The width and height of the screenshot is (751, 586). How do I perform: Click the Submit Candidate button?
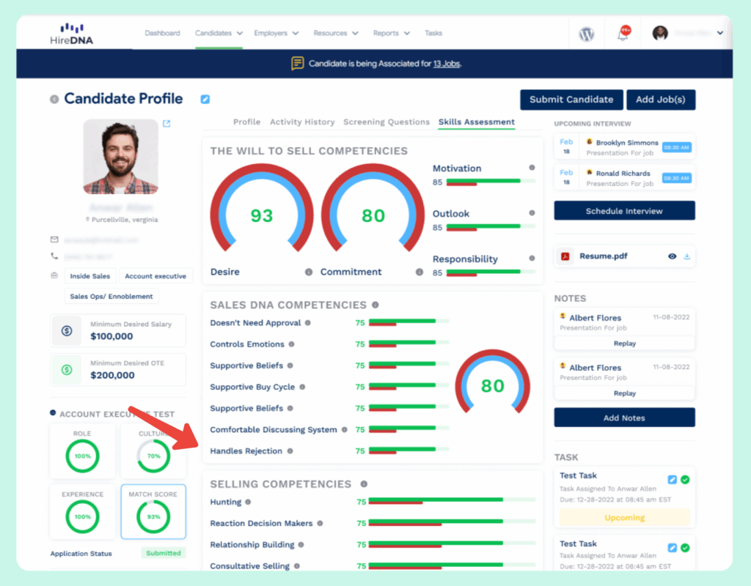571,100
